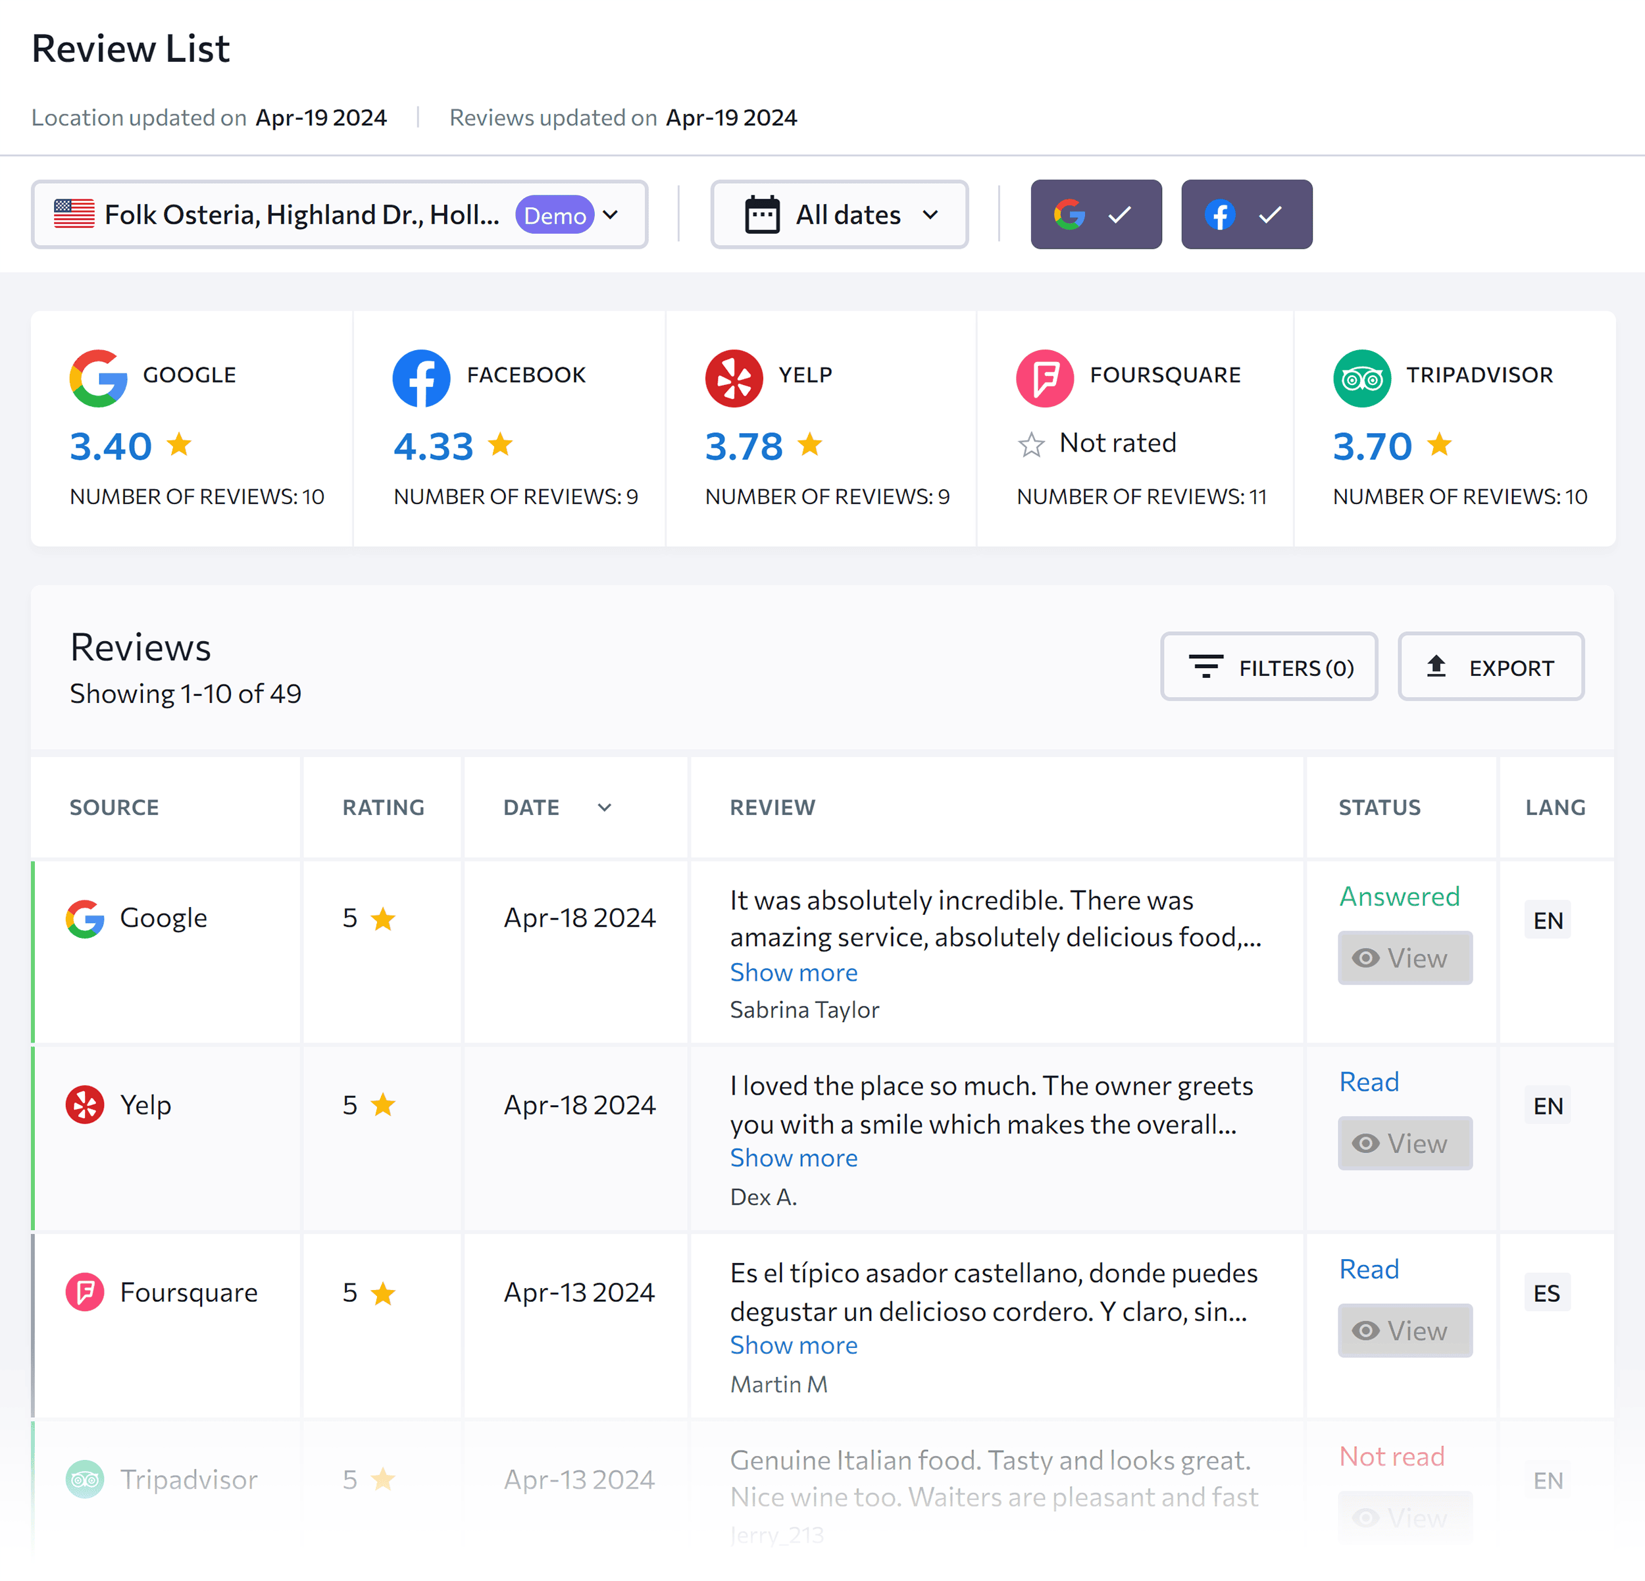Click the Google icon beside Sabrina Taylor's review
Image resolution: width=1645 pixels, height=1581 pixels.
point(84,918)
